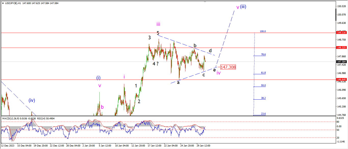
Task: Select the Fibonacci 61.8 level label
Action: tap(263, 73)
